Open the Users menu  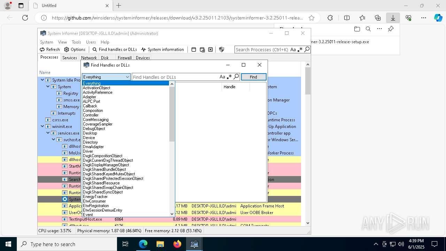pyautogui.click(x=91, y=42)
